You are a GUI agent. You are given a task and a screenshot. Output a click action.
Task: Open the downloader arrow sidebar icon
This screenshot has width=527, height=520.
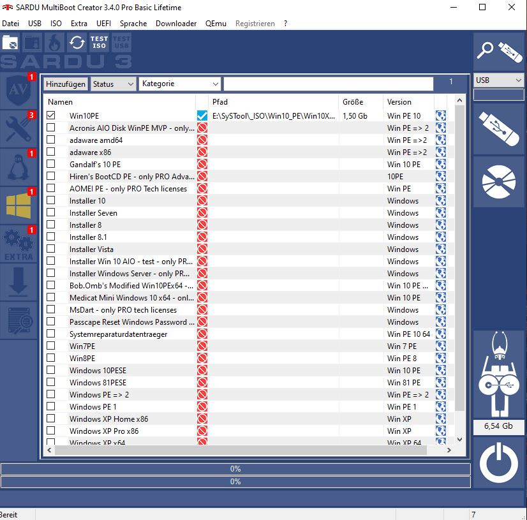pyautogui.click(x=18, y=282)
